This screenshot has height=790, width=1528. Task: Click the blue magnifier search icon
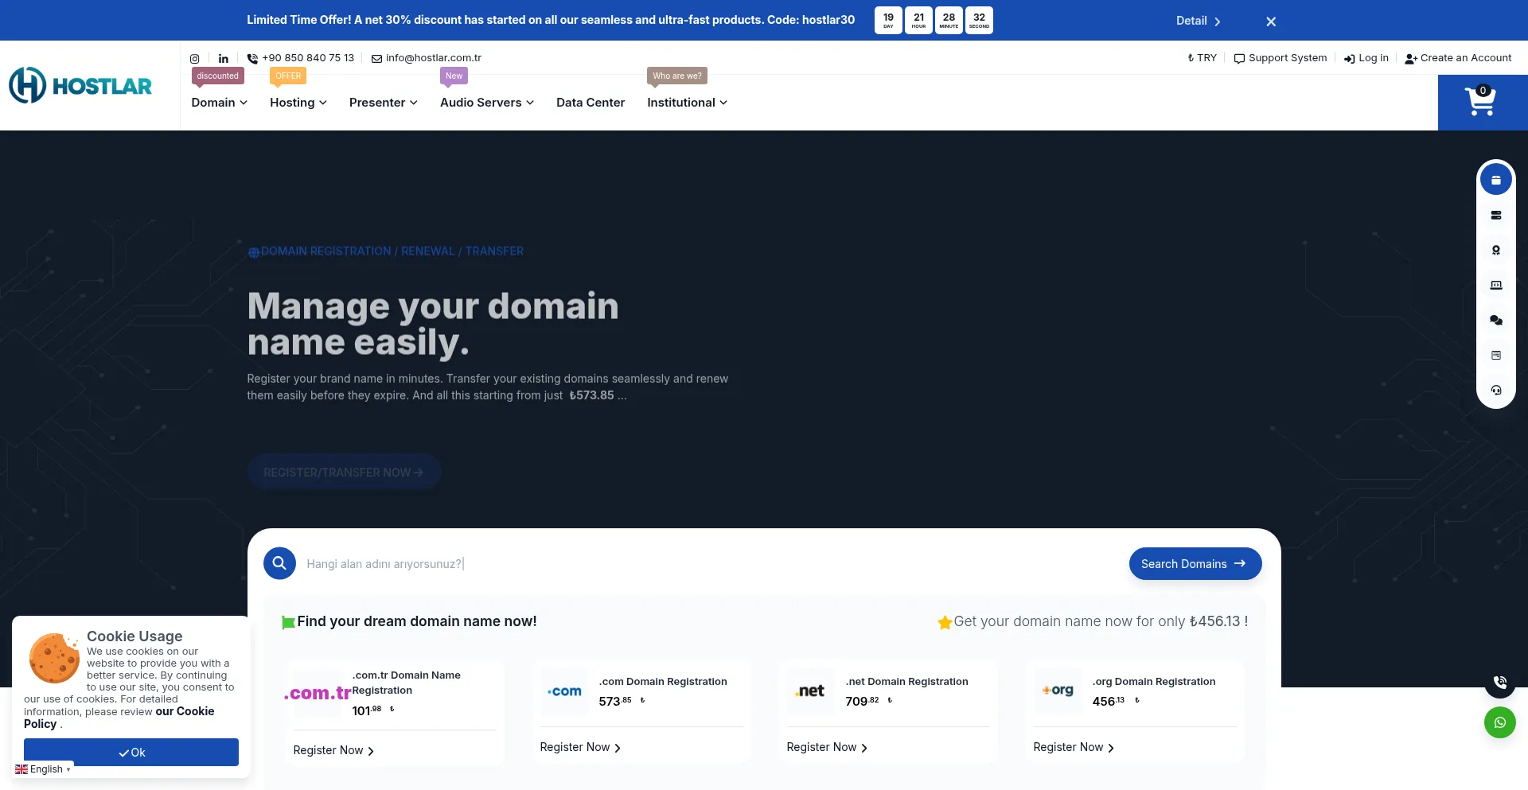click(279, 563)
